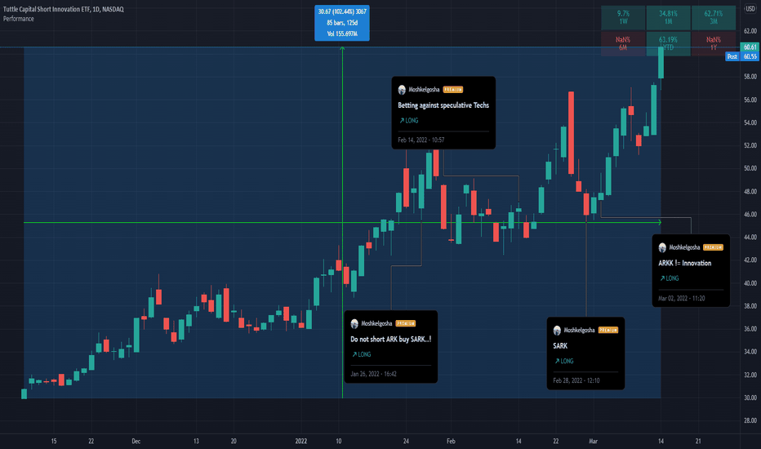This screenshot has height=449, width=761.
Task: Select the 9.7% 1W performance cell
Action: (x=623, y=17)
